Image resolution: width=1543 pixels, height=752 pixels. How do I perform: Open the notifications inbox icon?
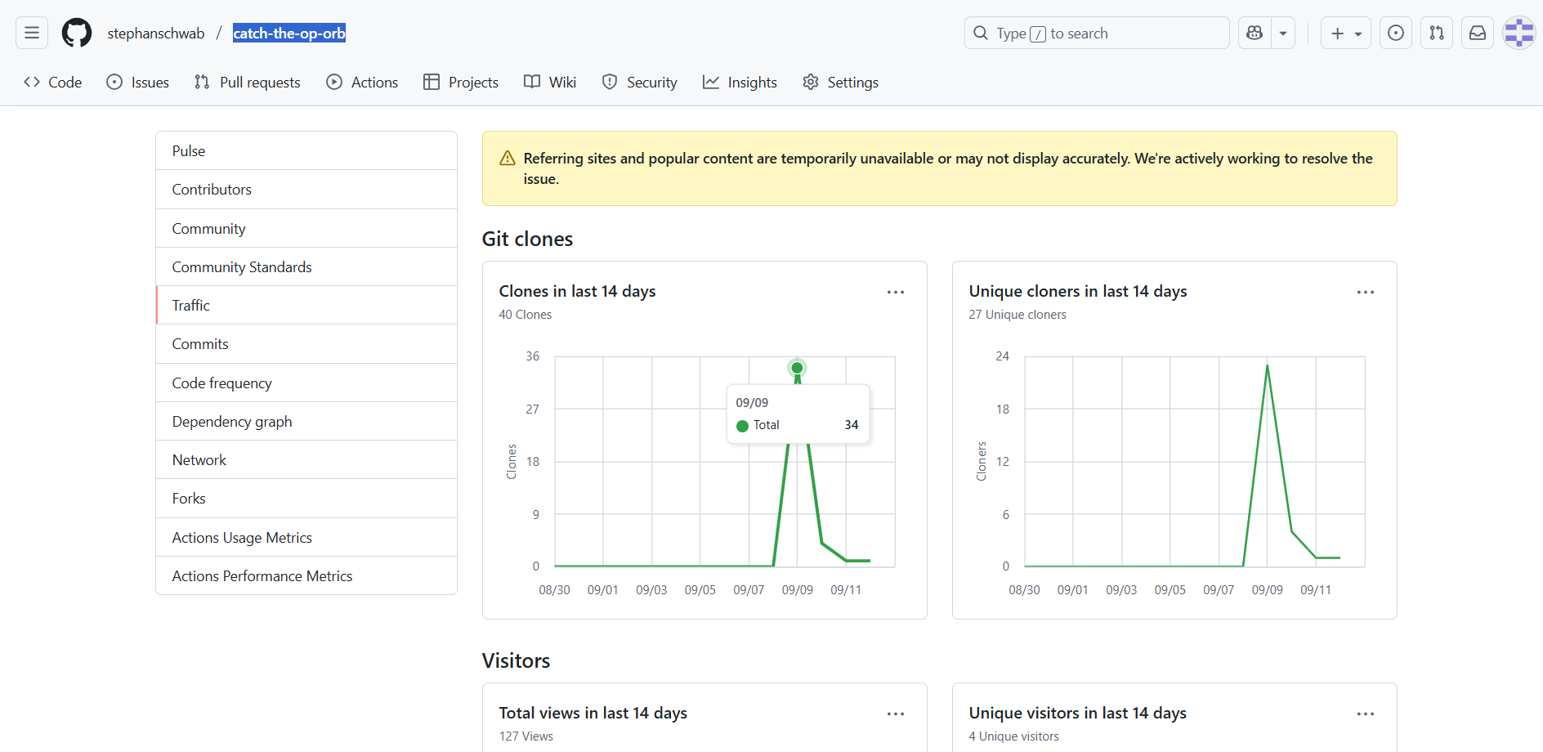pyautogui.click(x=1478, y=34)
